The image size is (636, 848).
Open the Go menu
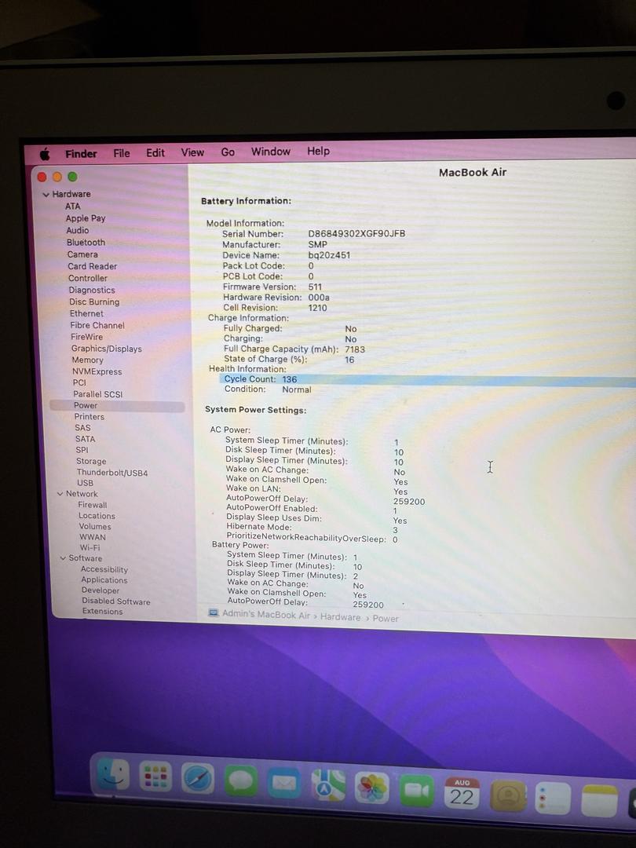pyautogui.click(x=228, y=152)
